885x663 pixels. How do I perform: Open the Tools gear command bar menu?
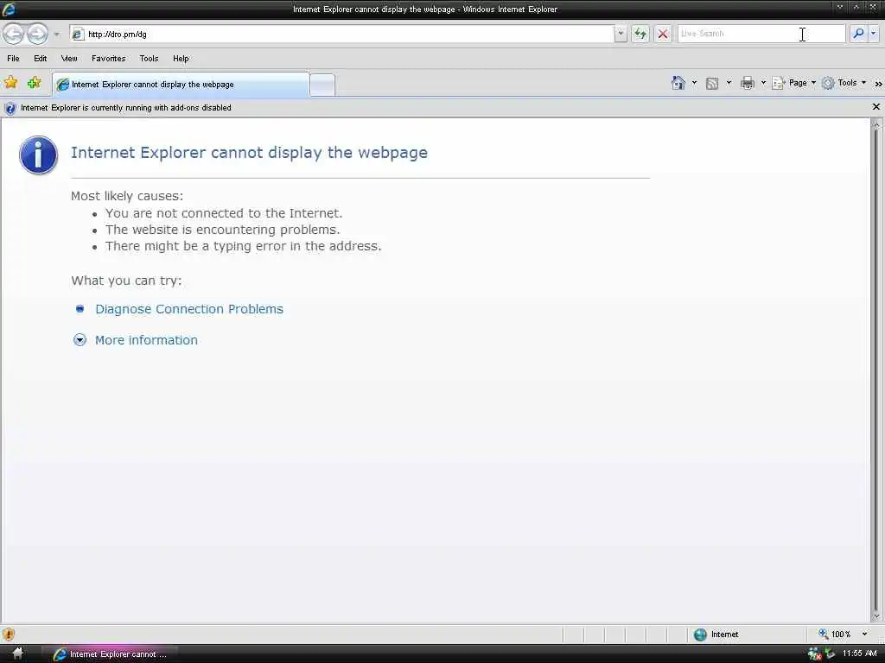pos(844,83)
